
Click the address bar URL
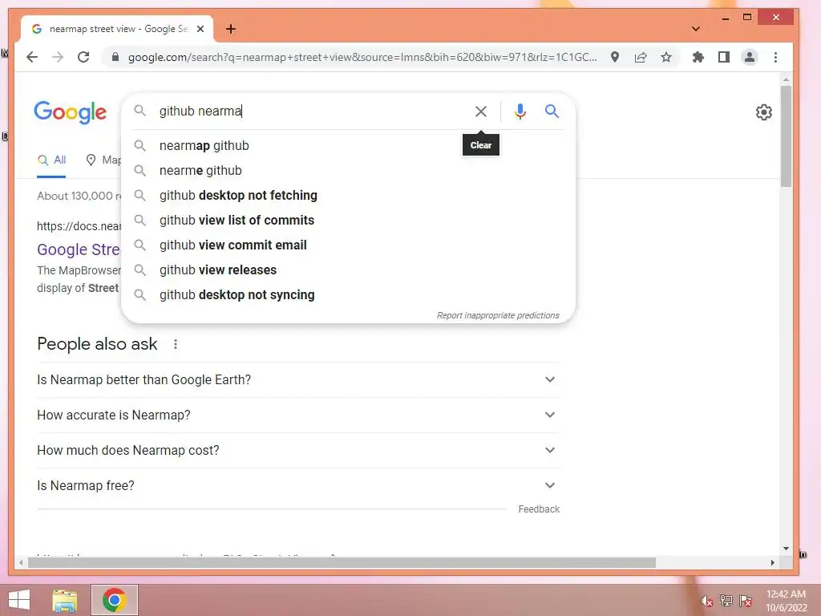(362, 57)
